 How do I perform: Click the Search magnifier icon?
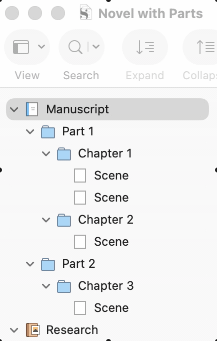click(x=75, y=47)
